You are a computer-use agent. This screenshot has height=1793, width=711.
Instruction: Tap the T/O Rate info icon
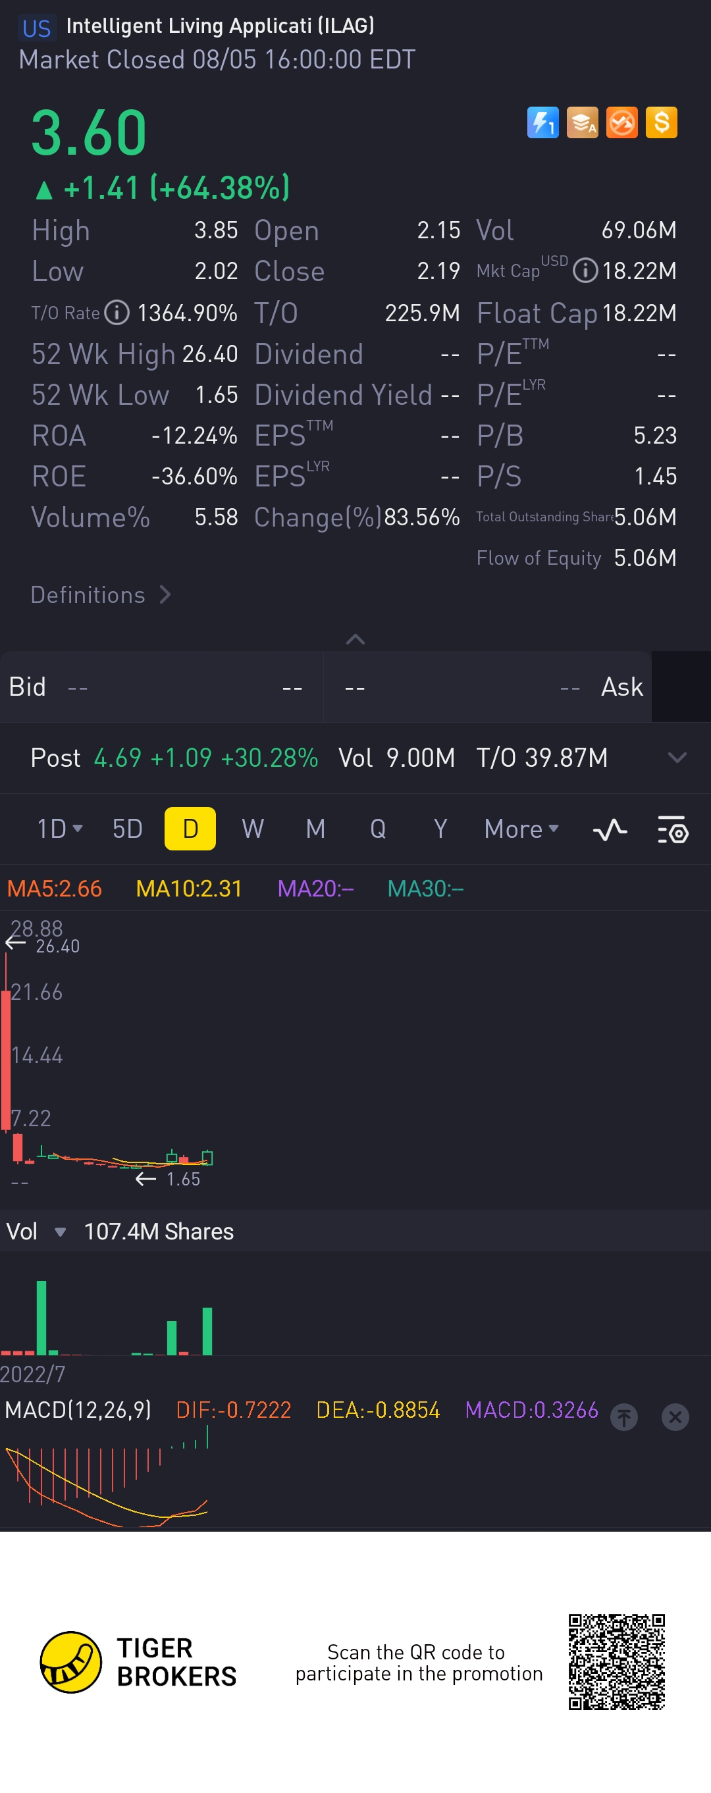117,313
